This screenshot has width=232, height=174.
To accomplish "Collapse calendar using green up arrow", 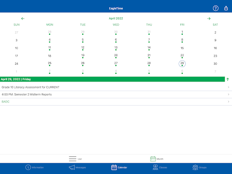I will tap(227, 79).
